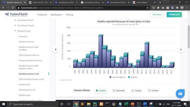The height and width of the screenshot is (107, 190).
Task: Open notification center icon
Action: [x=185, y=104]
